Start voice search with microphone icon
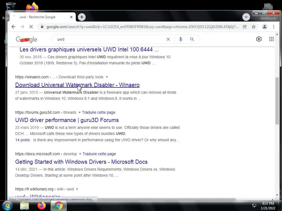 (x=181, y=39)
